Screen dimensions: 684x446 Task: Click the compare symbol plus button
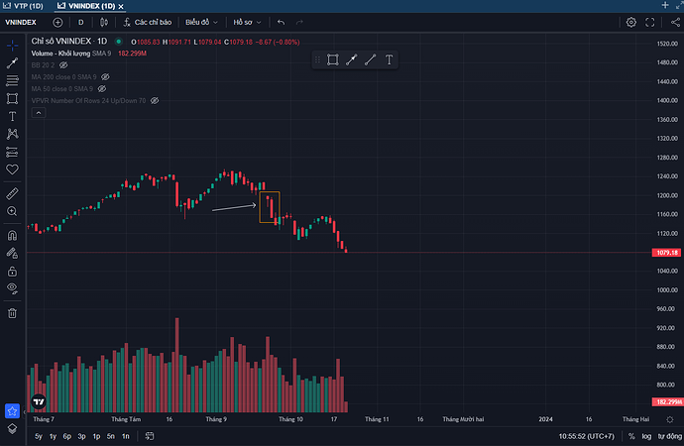tap(57, 22)
